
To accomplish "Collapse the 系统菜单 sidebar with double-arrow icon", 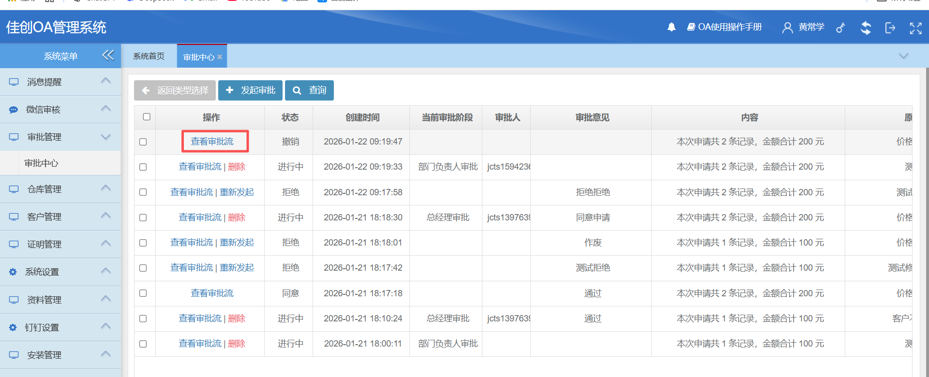I will [108, 55].
